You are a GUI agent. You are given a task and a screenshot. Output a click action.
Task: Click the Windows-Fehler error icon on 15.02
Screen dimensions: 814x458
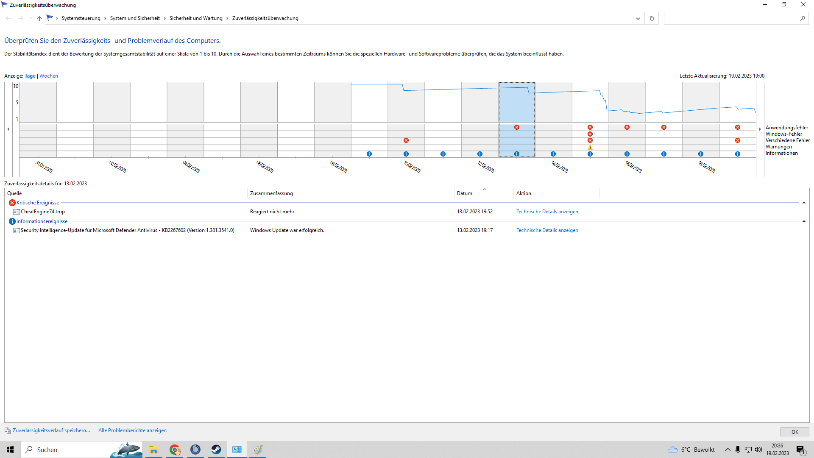point(590,134)
